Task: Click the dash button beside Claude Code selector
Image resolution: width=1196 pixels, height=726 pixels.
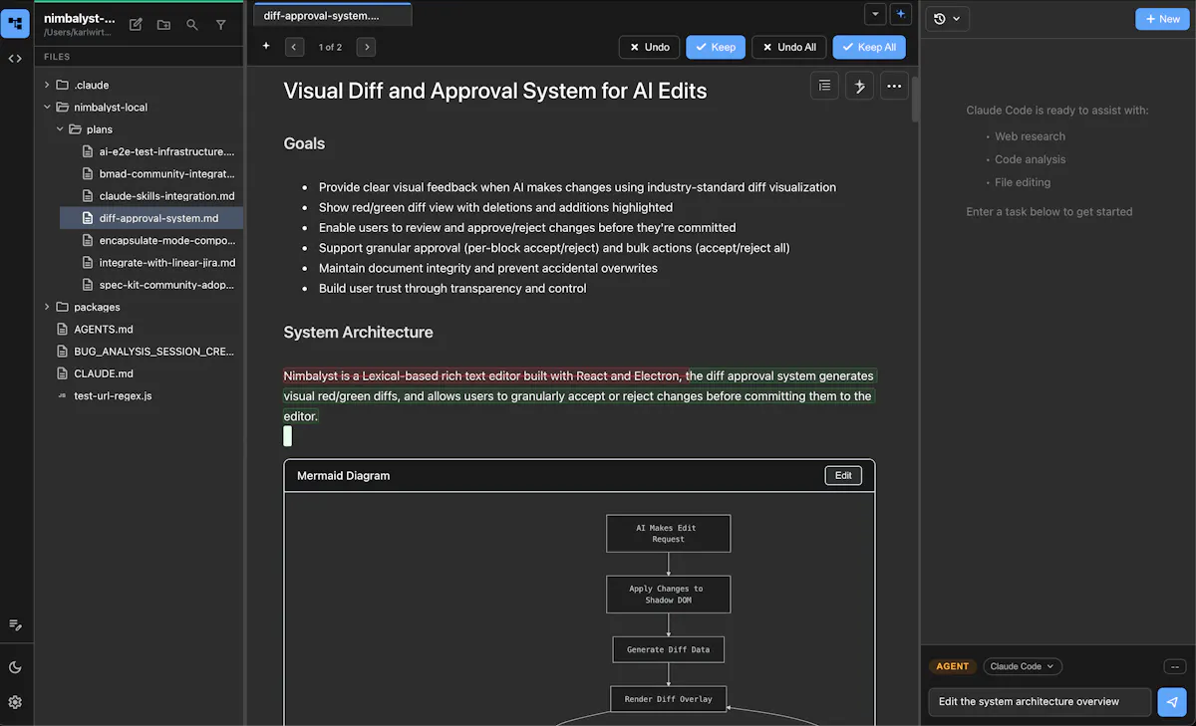Action: 1175,666
